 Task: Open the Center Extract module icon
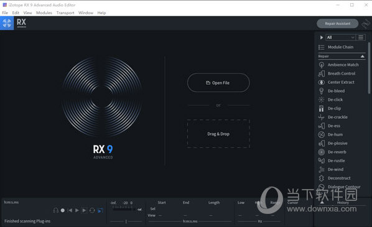[x=322, y=82]
